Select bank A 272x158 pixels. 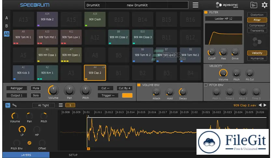[7, 18]
